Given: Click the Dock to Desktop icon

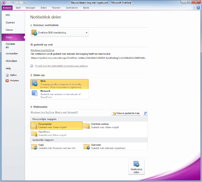Looking at the screenshot, I should click(x=17, y=3).
